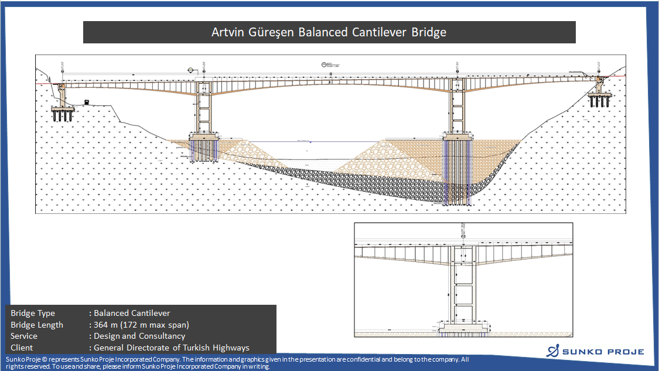
Task: Click the Sunko Proje logo emblem
Action: coord(553,351)
